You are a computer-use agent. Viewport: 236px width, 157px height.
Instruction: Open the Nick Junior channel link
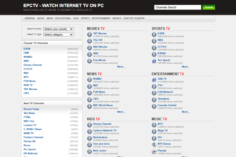click(x=99, y=151)
